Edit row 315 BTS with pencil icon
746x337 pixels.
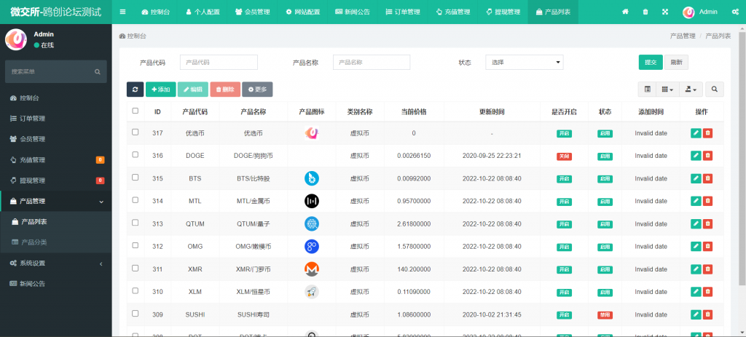coord(696,178)
